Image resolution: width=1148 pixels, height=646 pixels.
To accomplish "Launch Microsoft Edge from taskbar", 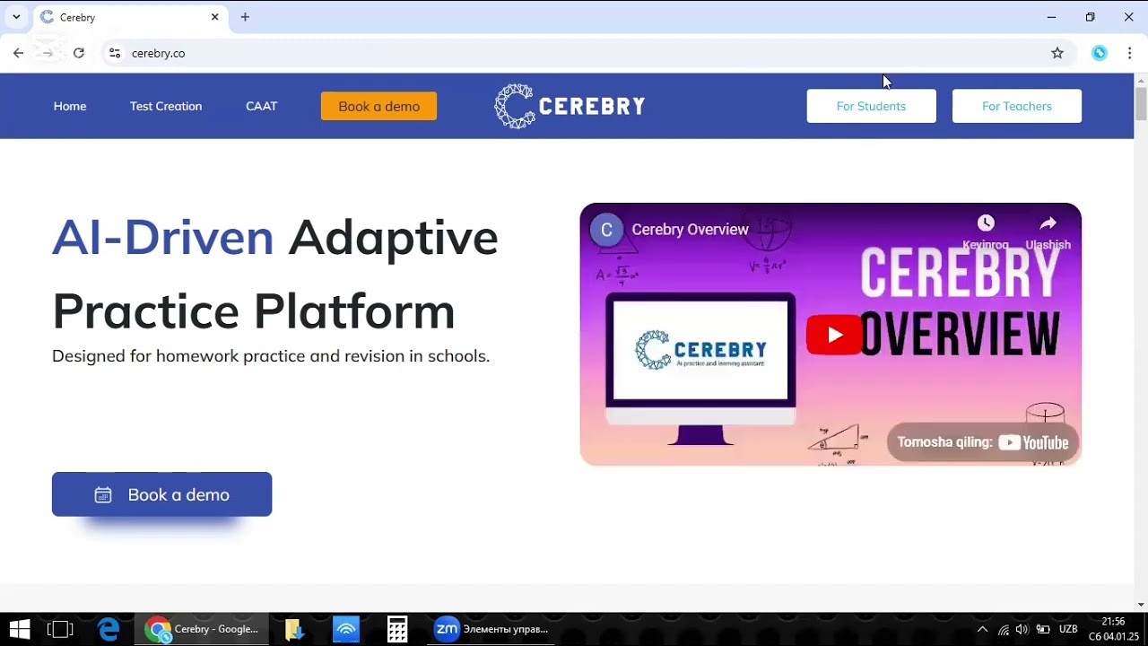I will pyautogui.click(x=109, y=629).
